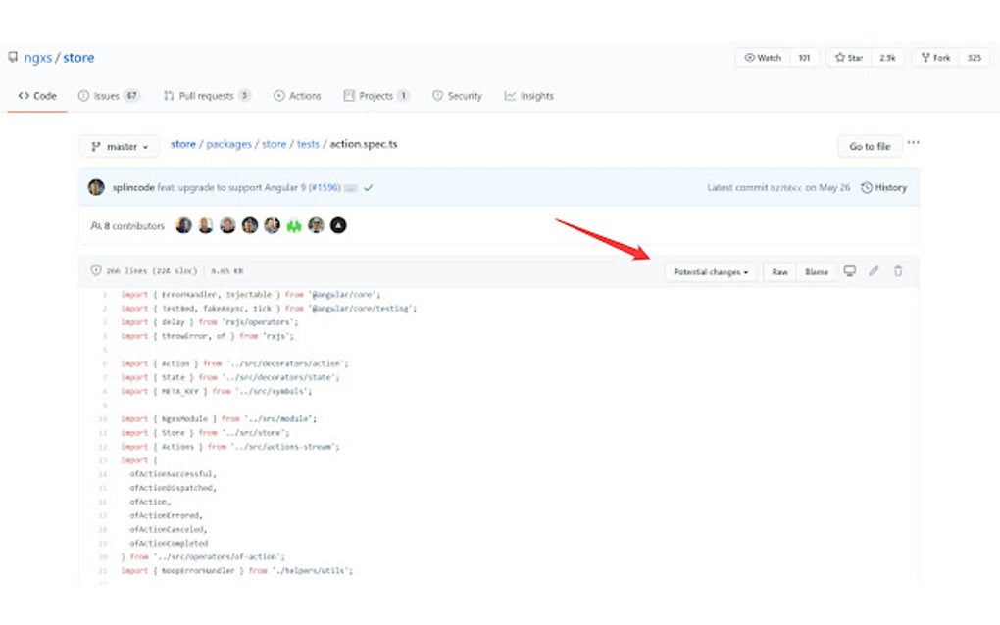Viewport: 1000px width, 625px height.
Task: Delete action.spec.ts using the trash icon
Action: 897,271
